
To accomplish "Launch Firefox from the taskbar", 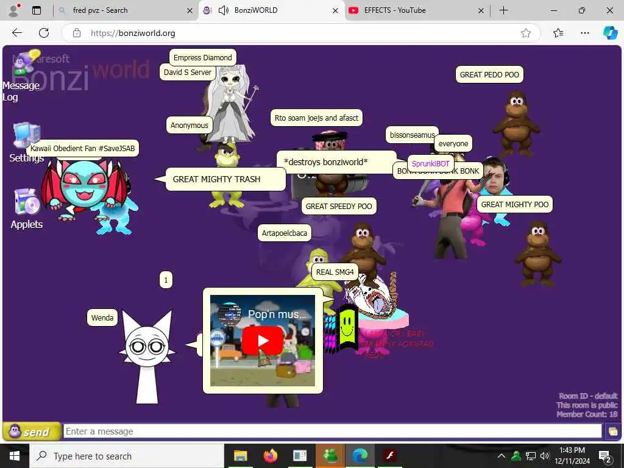I will (270, 456).
